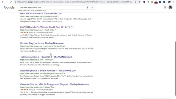Open Kundan Singh Author result
Image resolution: width=176 pixels, height=99 pixels.
coord(42,43)
